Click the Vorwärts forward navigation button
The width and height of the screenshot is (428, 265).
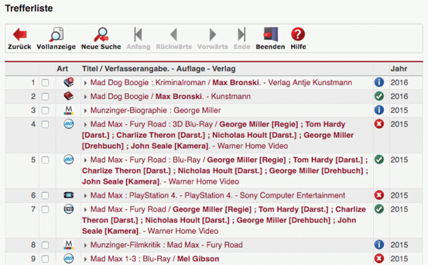(x=212, y=38)
